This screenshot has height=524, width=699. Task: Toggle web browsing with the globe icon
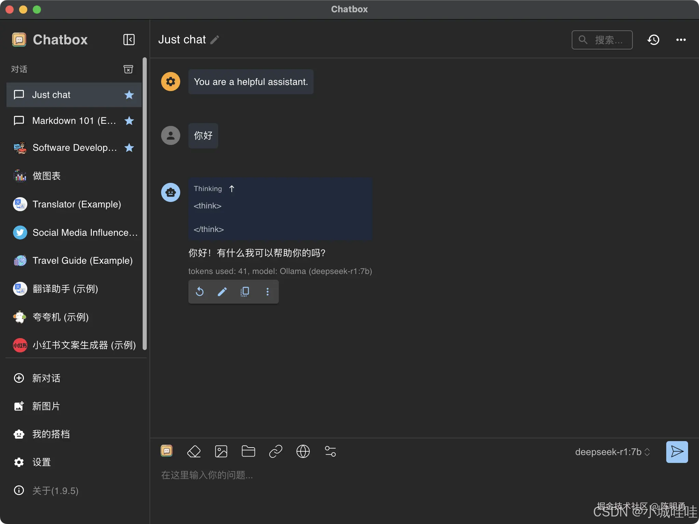[303, 451]
